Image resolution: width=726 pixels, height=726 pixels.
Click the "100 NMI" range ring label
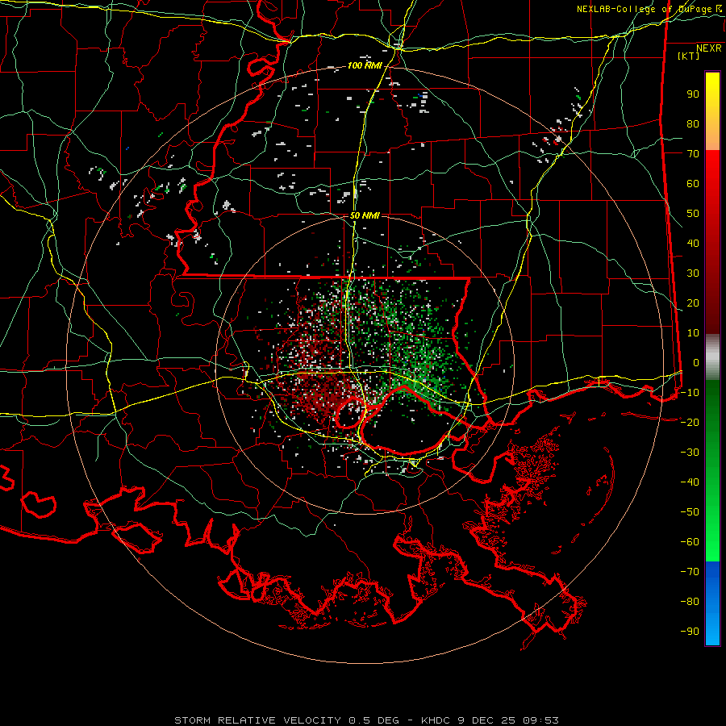(x=365, y=66)
